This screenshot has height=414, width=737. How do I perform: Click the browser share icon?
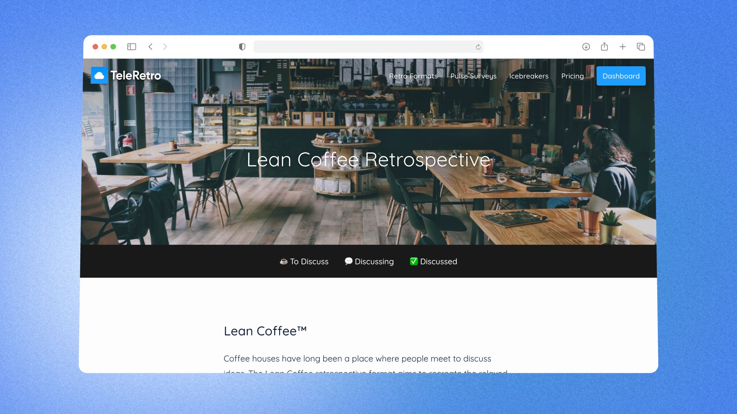604,47
